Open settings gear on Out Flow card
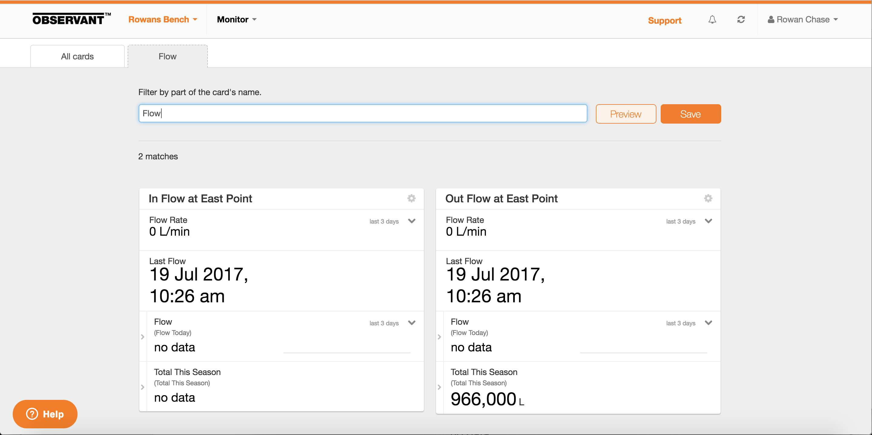The height and width of the screenshot is (435, 872). pyautogui.click(x=708, y=198)
